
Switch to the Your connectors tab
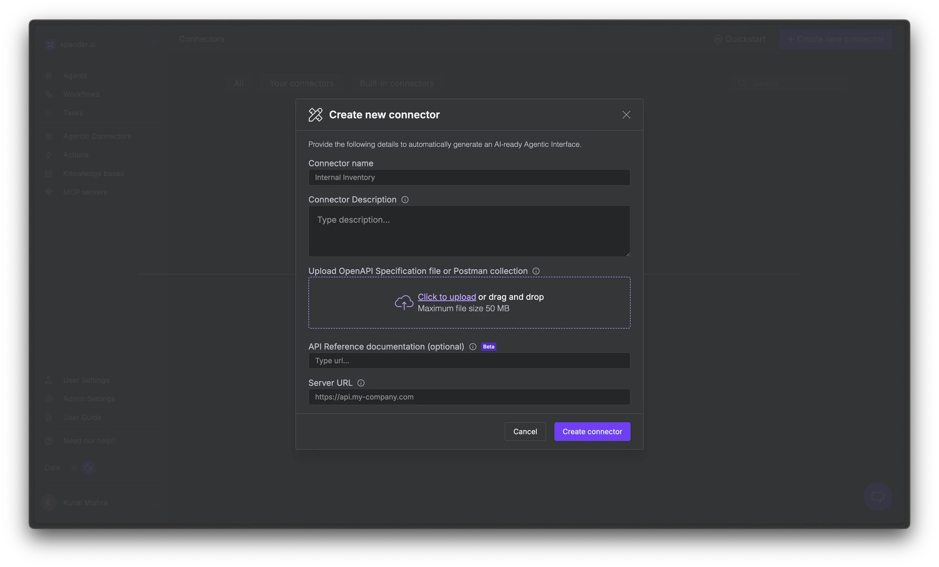point(301,83)
